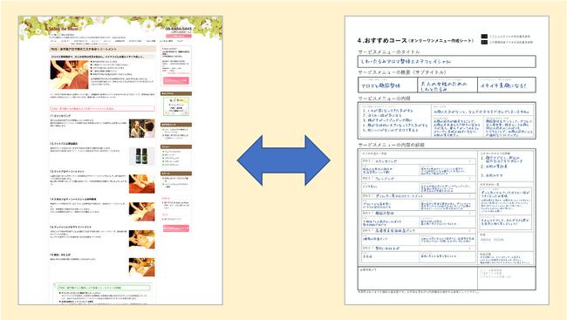
Task: Tick the first checkbox at worksheet bottom-right
Action: tap(482, 270)
